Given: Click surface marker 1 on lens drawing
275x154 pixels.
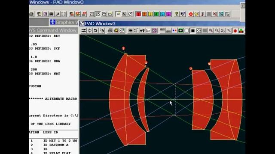Looking at the screenshot, I should [123, 48].
